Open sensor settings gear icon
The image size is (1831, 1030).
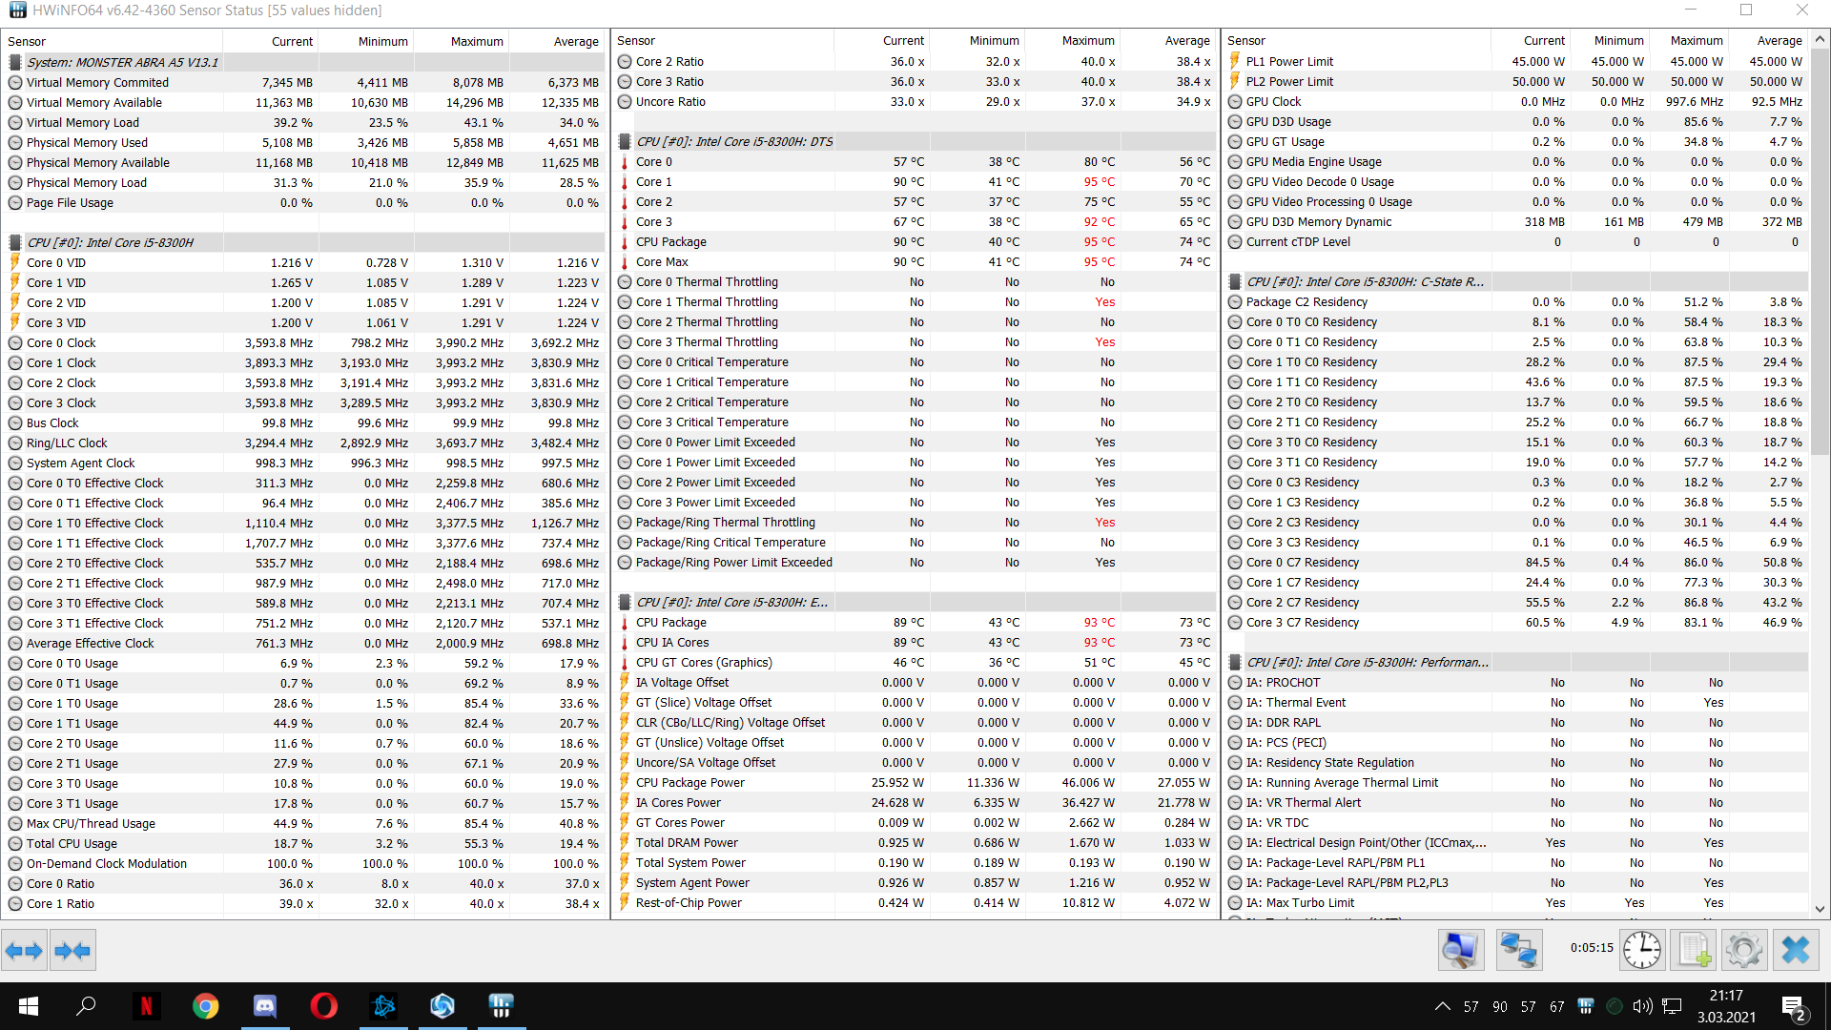point(1743,951)
